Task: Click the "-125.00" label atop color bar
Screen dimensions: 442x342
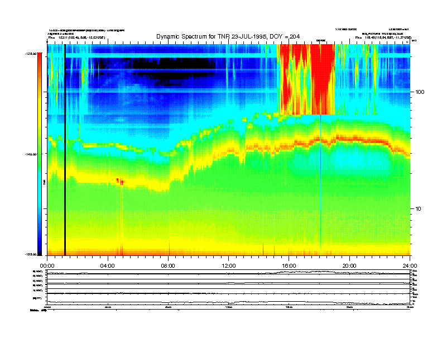Action: pyautogui.click(x=30, y=53)
